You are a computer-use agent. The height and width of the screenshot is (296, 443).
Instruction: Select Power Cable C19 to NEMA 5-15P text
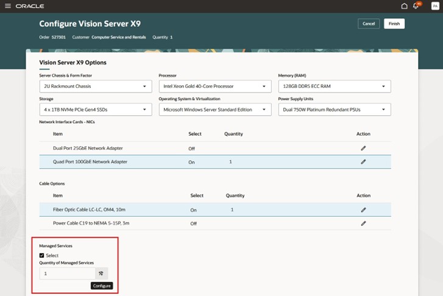[x=91, y=223]
